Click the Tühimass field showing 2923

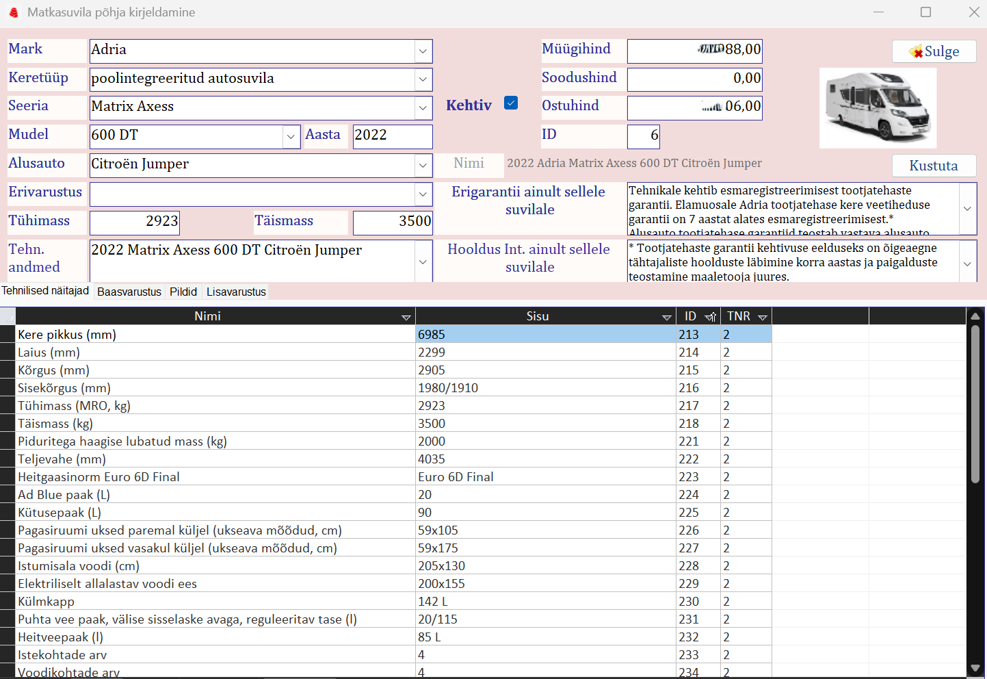coord(135,222)
